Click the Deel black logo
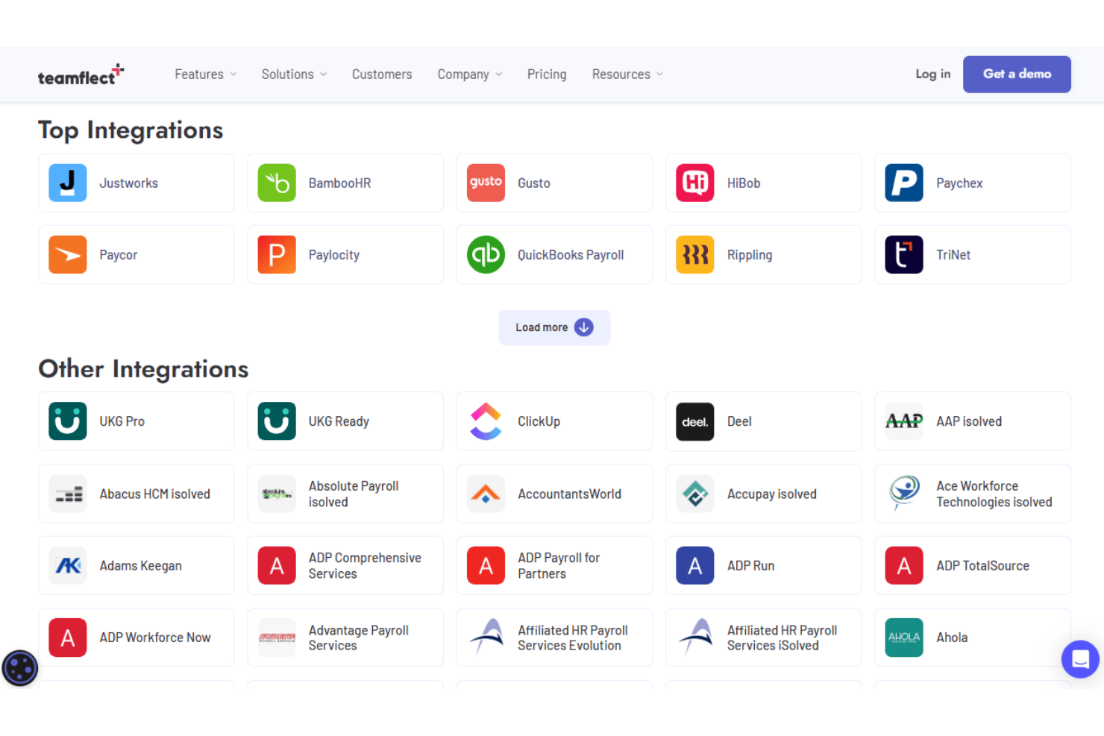The height and width of the screenshot is (736, 1104). point(695,421)
